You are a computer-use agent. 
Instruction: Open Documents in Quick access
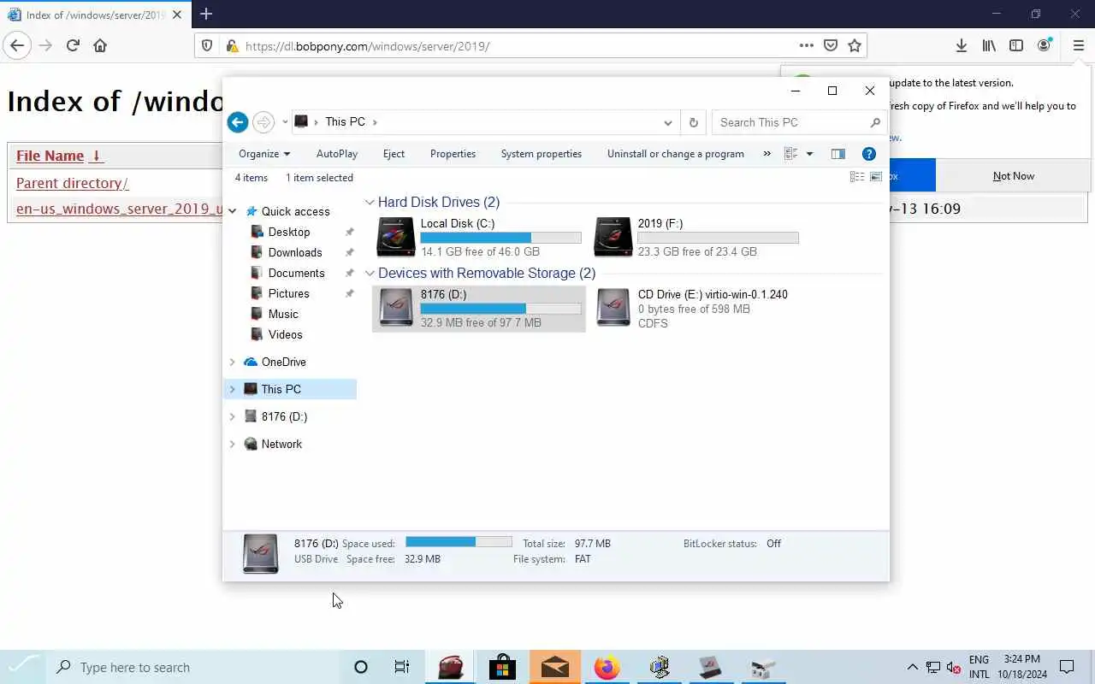point(296,273)
